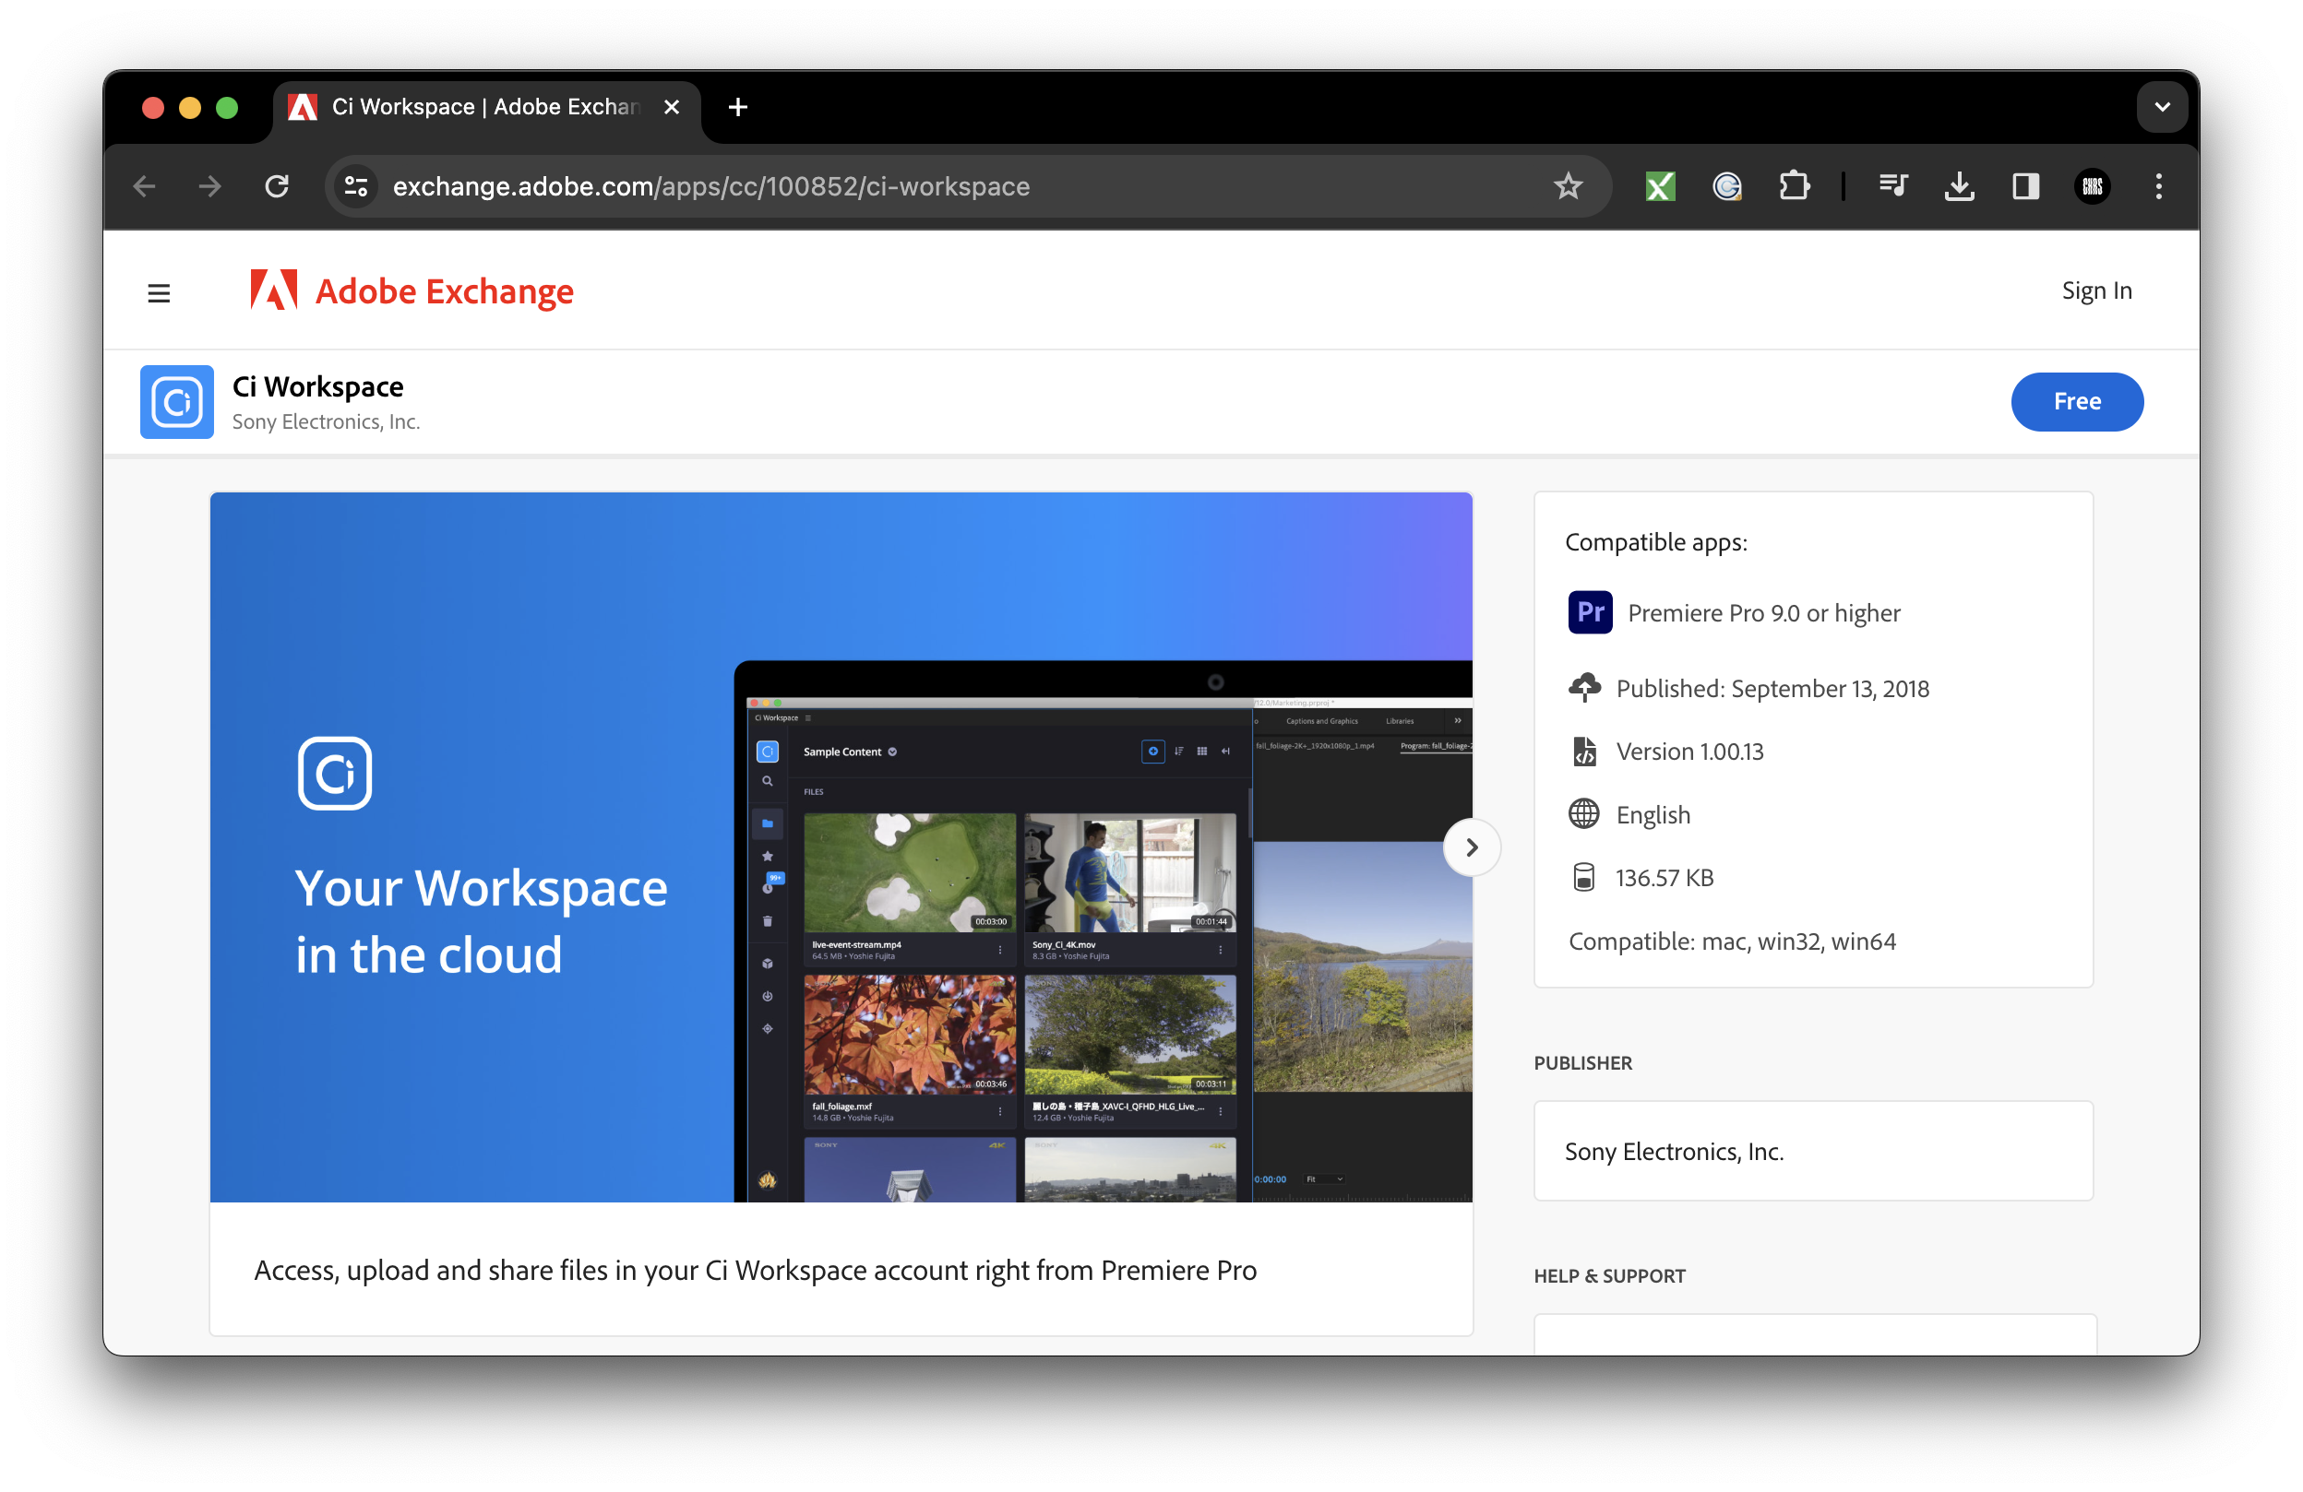Click browser forward arrow

coord(210,185)
